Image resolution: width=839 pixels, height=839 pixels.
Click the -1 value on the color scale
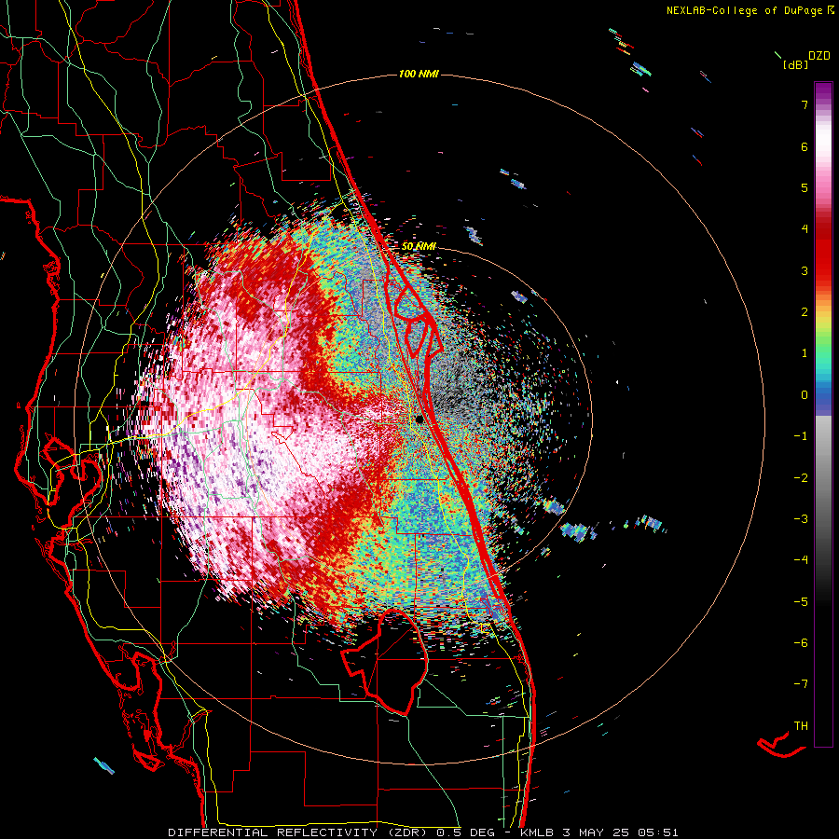coord(801,436)
